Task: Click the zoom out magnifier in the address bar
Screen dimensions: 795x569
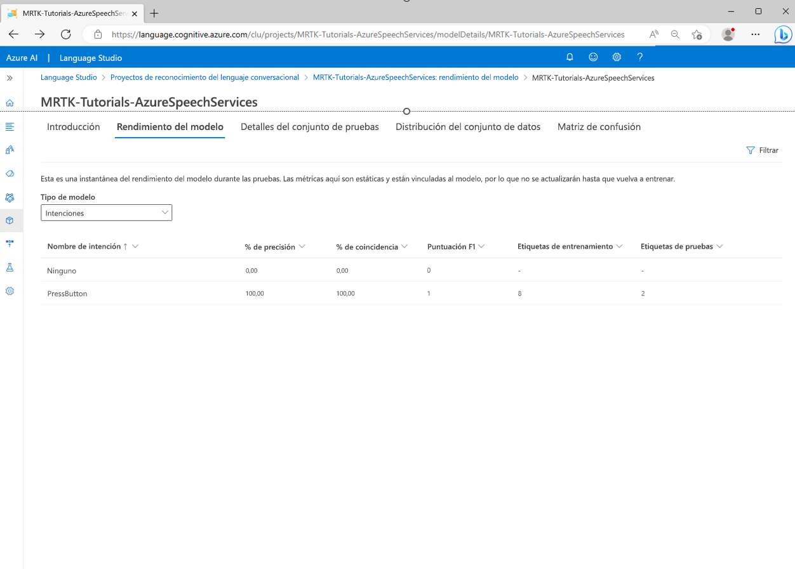Action: click(675, 34)
